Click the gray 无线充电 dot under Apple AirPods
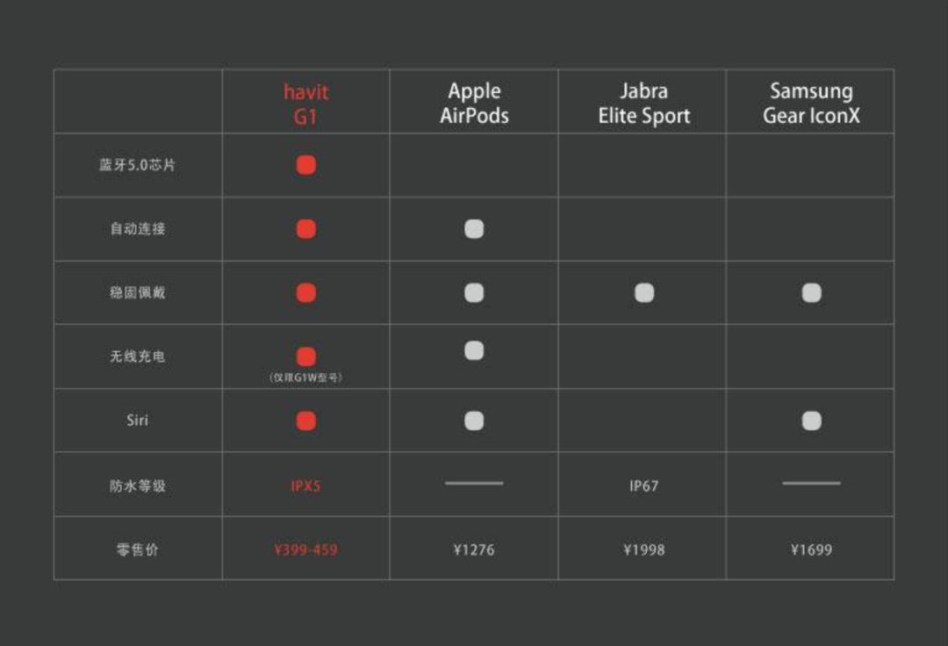948x646 pixels. pos(474,350)
